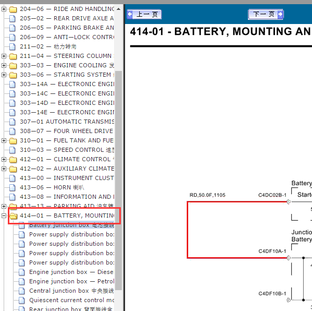The height and width of the screenshot is (311, 312).
Task: Collapse the 414-01 Battery, Mounting folder
Action: pos(4,216)
